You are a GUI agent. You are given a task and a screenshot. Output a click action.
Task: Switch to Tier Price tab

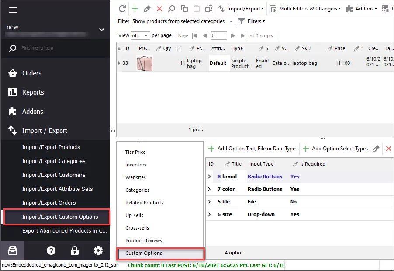pos(135,152)
